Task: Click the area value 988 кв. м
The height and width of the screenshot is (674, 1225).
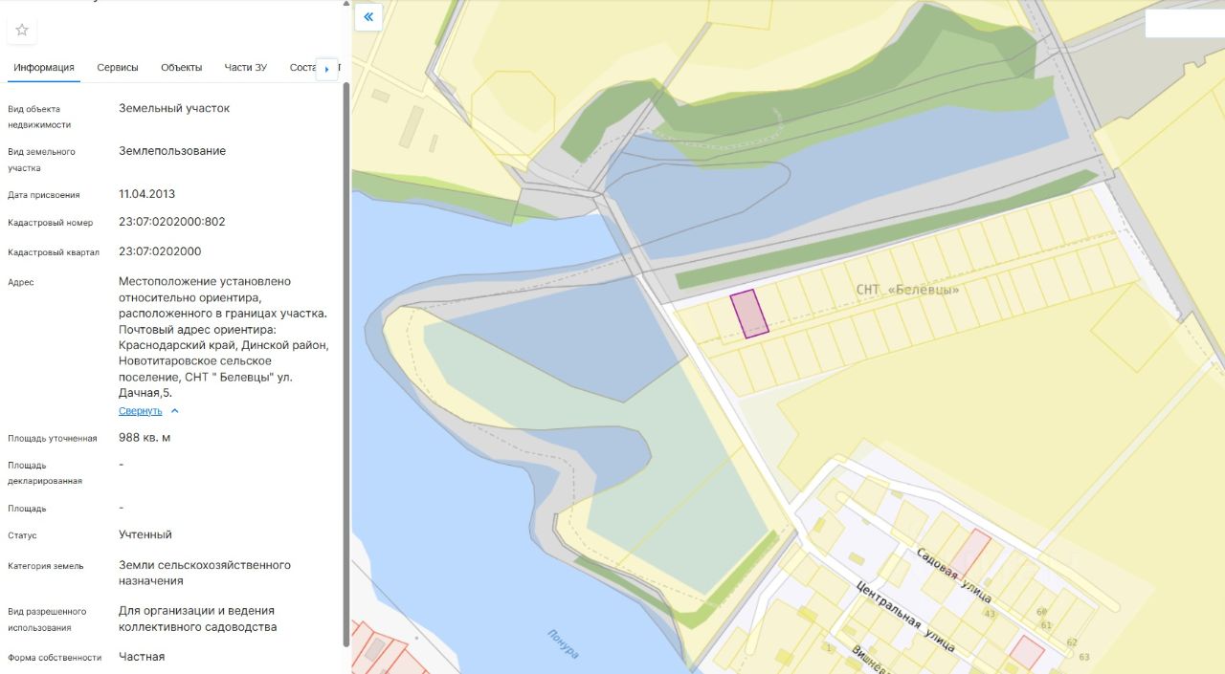Action: click(145, 438)
